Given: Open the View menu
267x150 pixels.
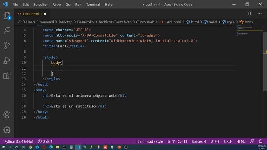Looking at the screenshot, I should coord(57,5).
